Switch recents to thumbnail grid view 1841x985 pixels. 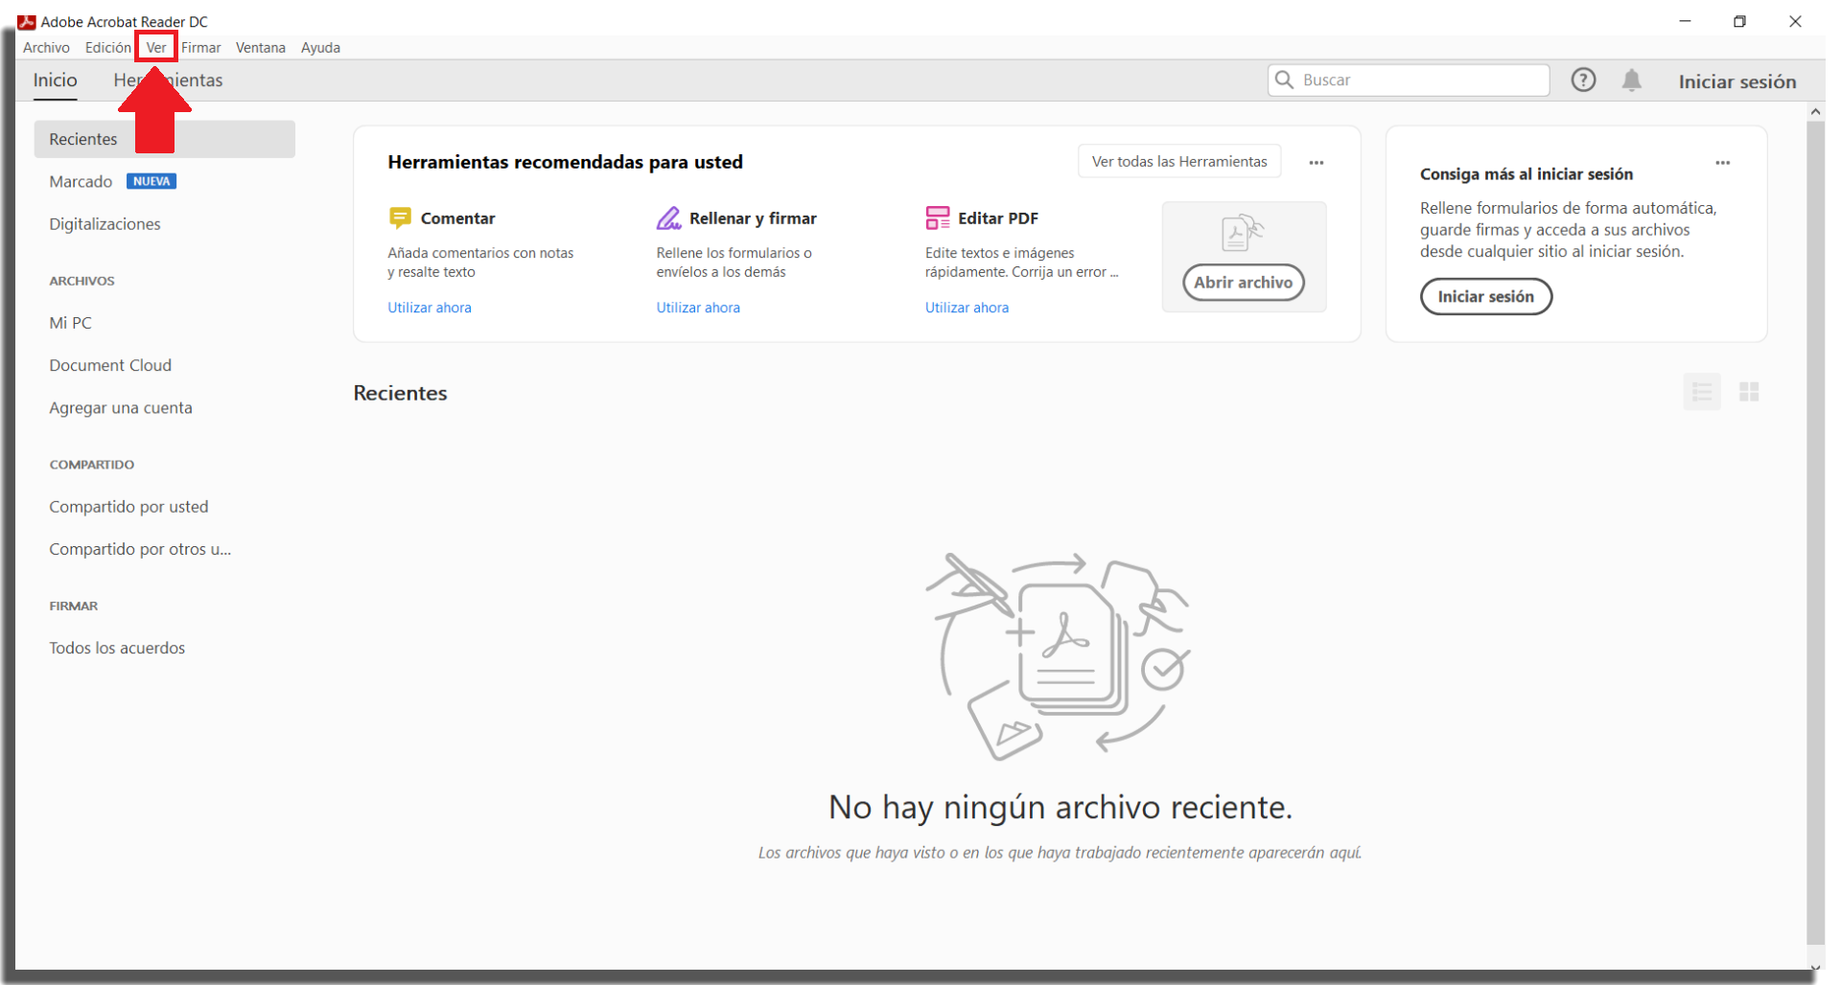coord(1749,392)
